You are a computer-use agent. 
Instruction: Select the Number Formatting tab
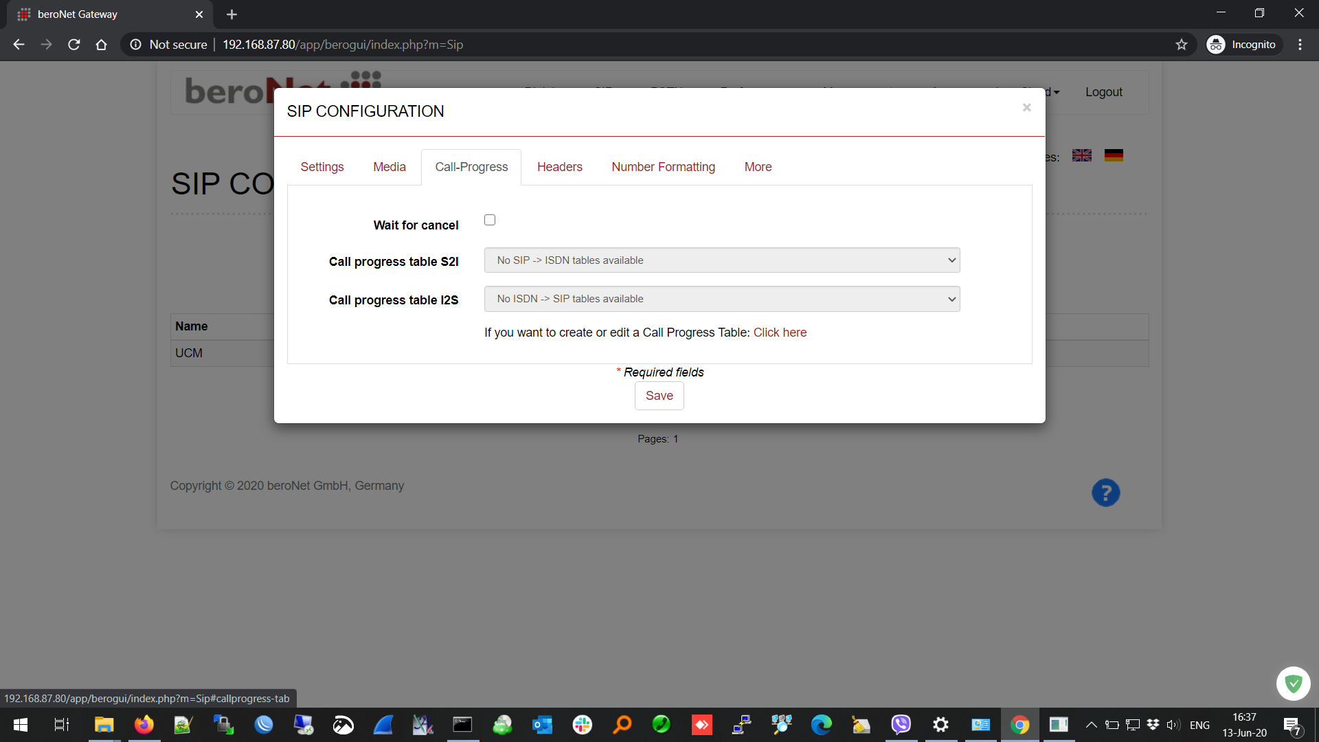tap(663, 167)
